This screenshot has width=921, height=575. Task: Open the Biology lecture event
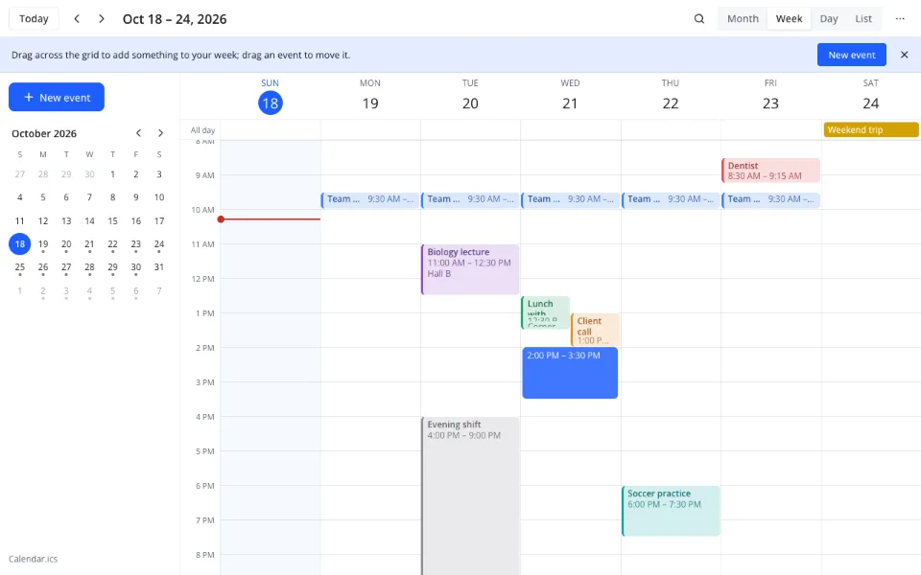click(470, 269)
